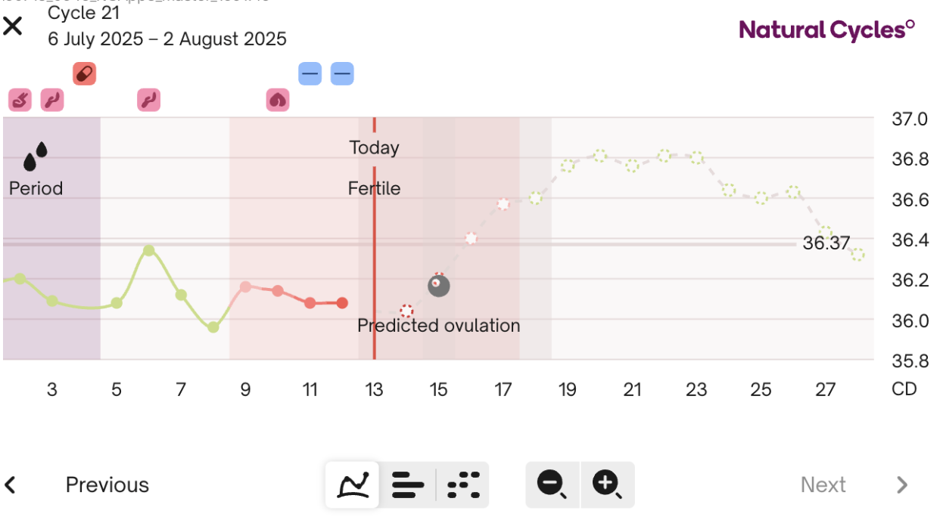
Task: Click the Natural Cycles logo
Action: [826, 30]
